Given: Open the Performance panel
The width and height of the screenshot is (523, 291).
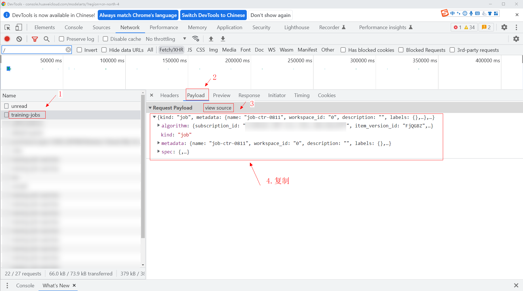Looking at the screenshot, I should click(164, 27).
